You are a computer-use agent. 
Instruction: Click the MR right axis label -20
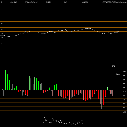124,96
